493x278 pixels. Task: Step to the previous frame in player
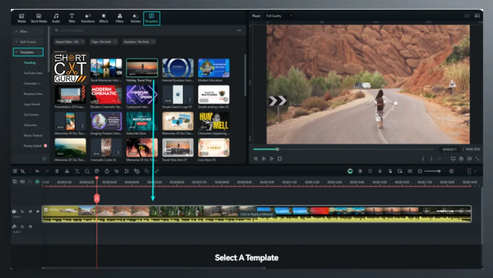(256, 159)
